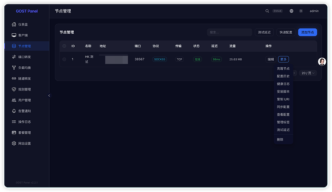The height and width of the screenshot is (192, 332).
Task: Click the 快速配置 button
Action: [x=286, y=32]
